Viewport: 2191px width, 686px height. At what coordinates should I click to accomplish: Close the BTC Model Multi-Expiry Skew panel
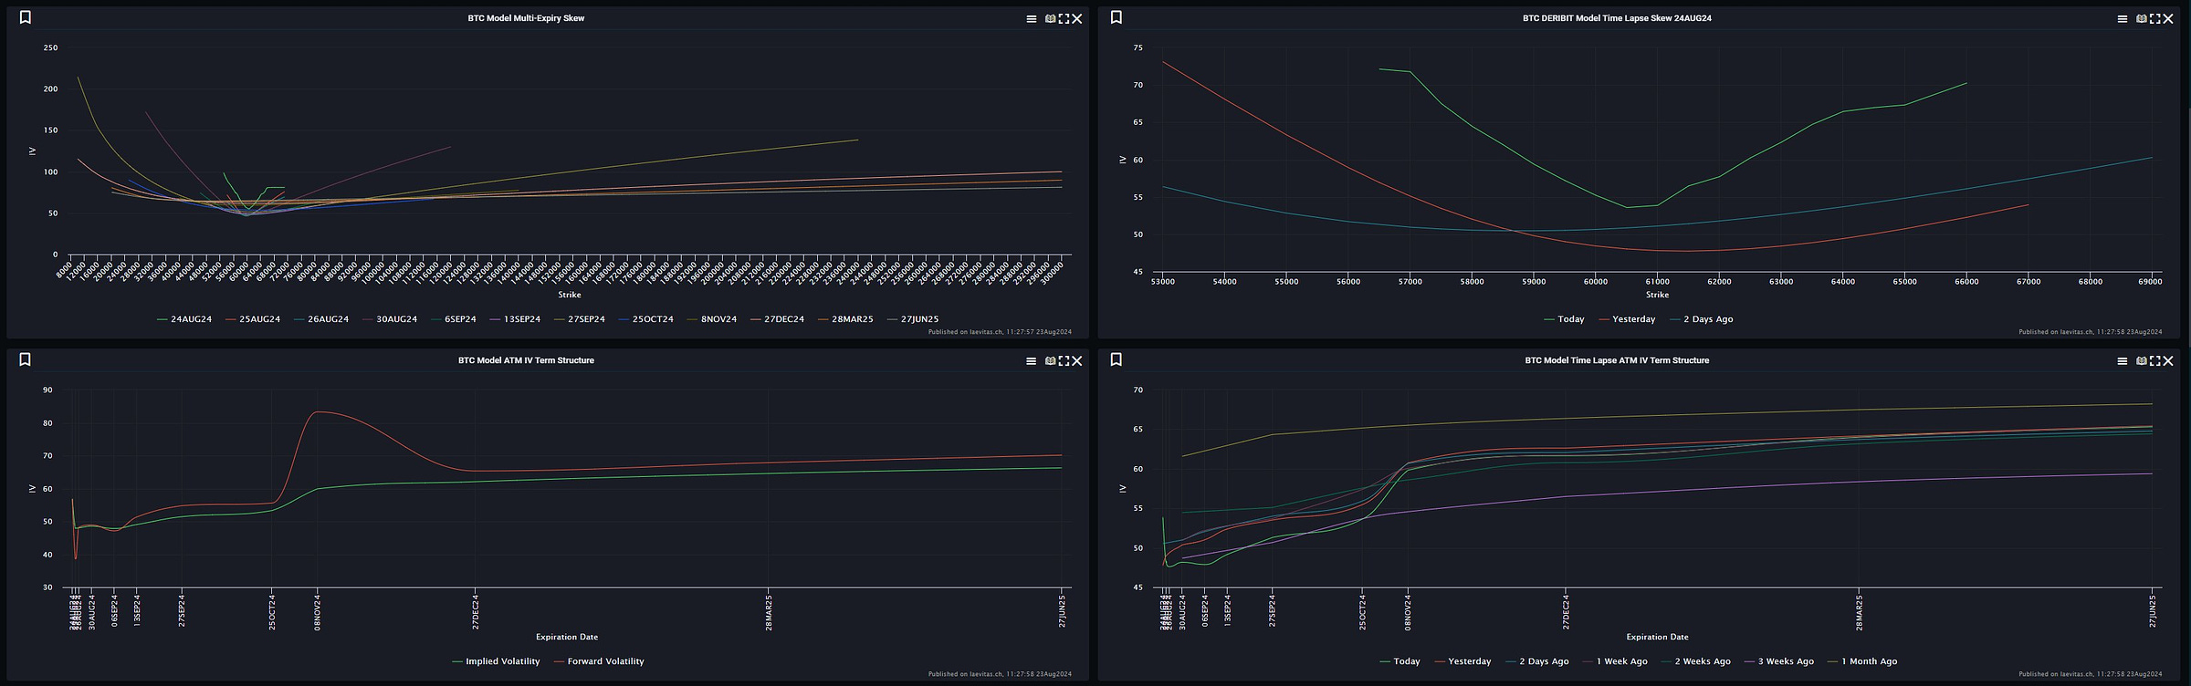(1077, 19)
